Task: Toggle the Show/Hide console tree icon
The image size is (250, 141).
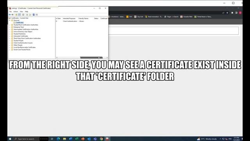Action: point(20,15)
